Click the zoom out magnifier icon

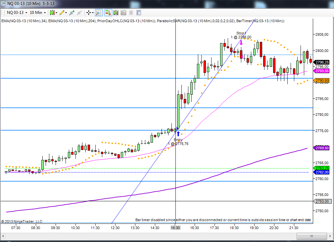(x=79, y=13)
